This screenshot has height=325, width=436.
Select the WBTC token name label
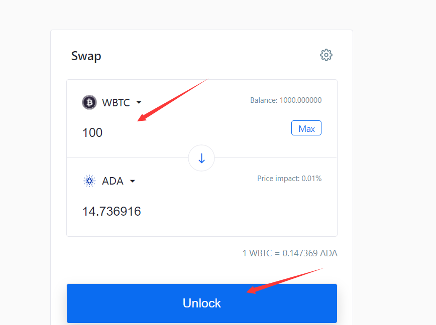(116, 103)
